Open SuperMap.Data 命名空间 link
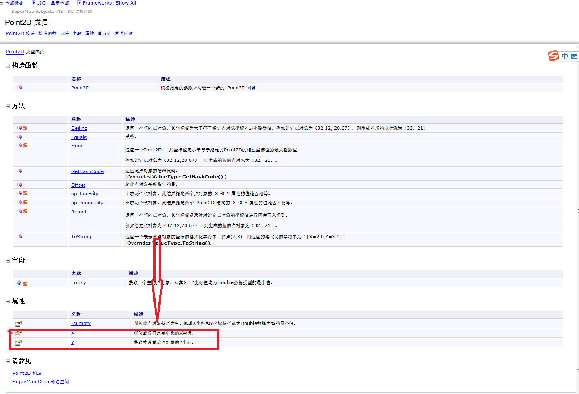This screenshot has height=394, width=579. tap(41, 382)
